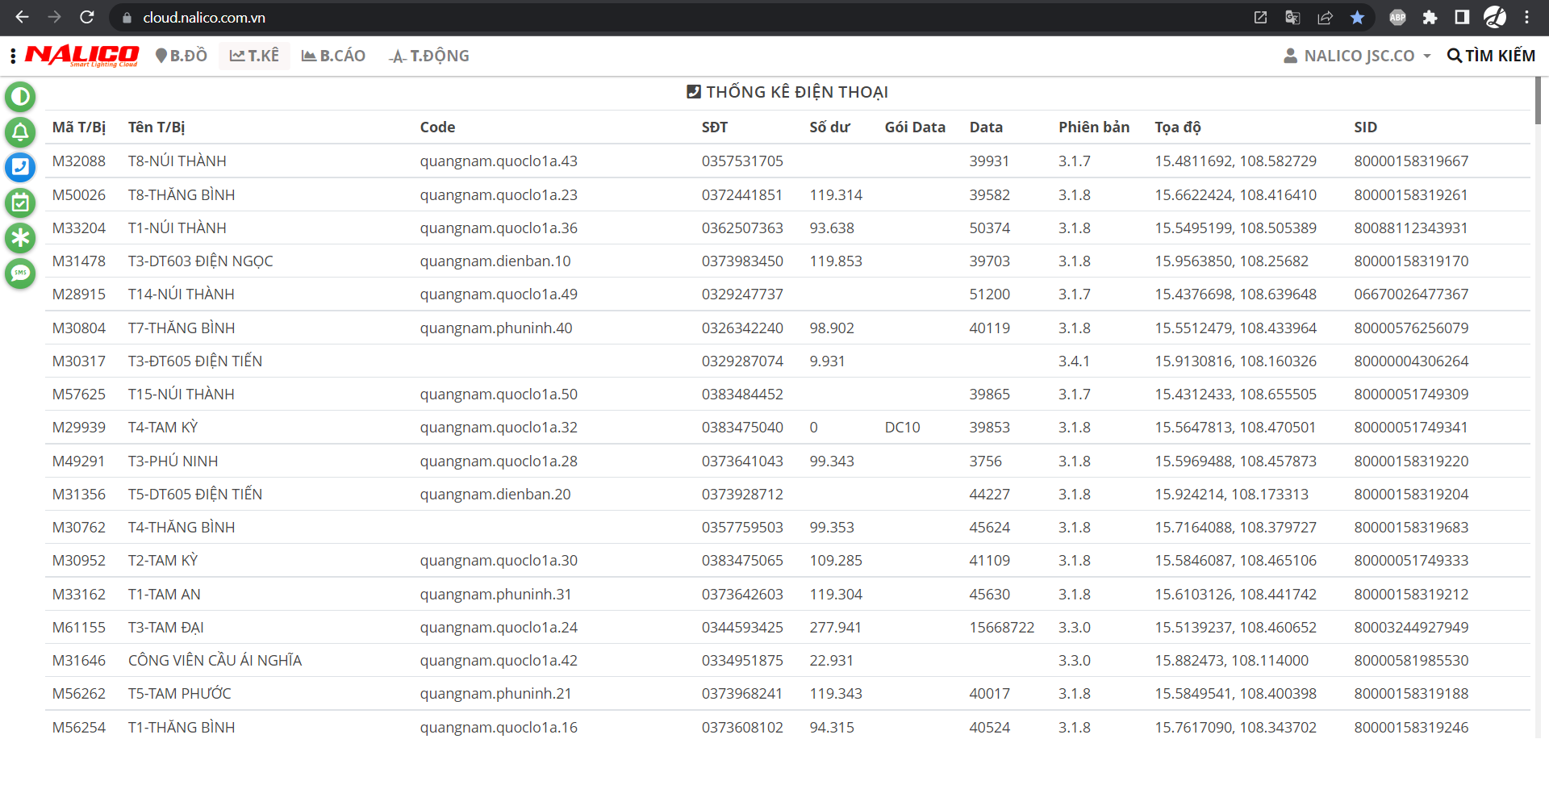Viewport: 1549px width, 785px height.
Task: Open the browser side panel icon
Action: point(1462,18)
